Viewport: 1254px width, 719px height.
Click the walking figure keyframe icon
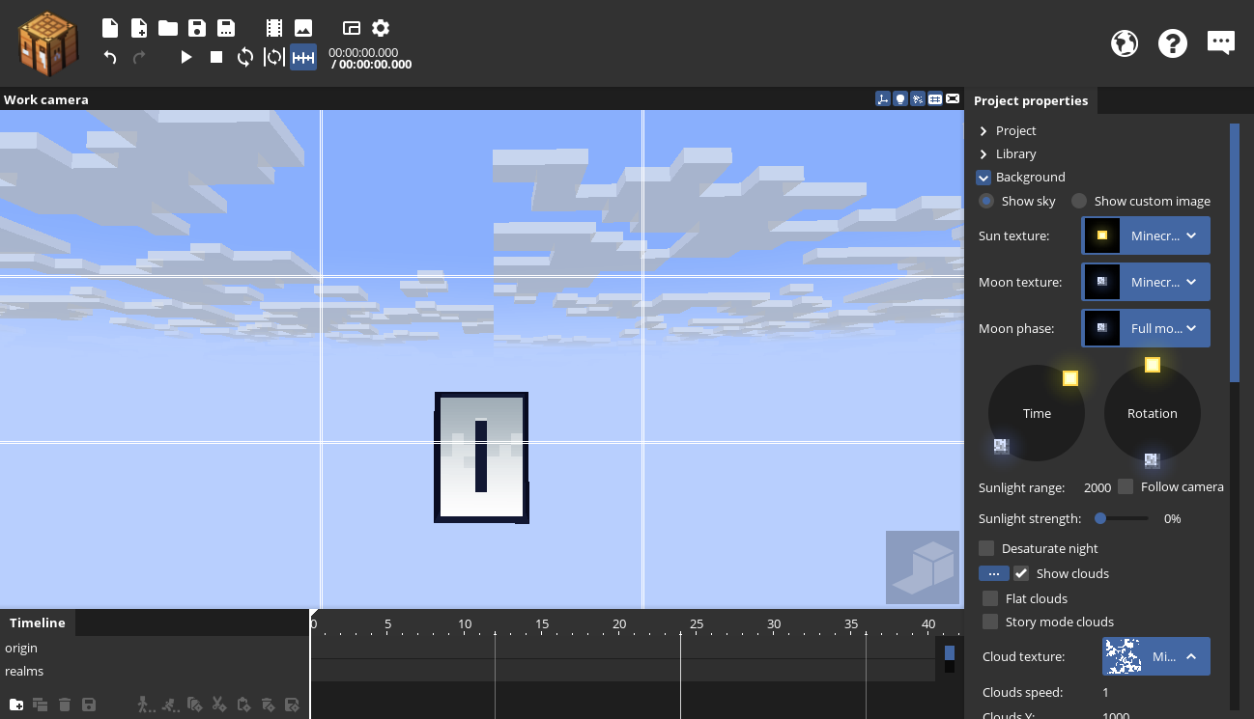[145, 705]
